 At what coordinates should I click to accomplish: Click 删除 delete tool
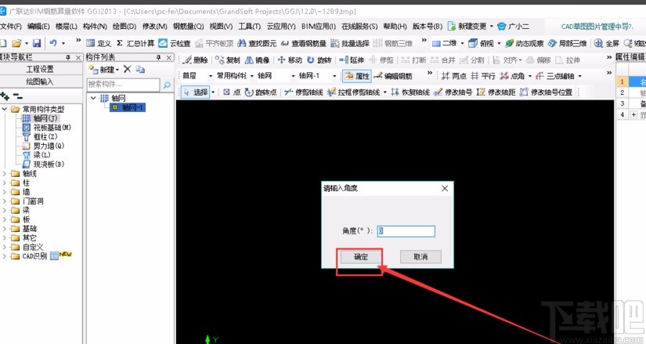(195, 60)
